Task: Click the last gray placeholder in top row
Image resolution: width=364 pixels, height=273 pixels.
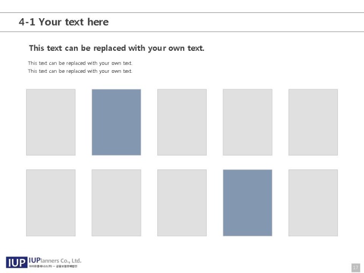Action: (x=313, y=122)
